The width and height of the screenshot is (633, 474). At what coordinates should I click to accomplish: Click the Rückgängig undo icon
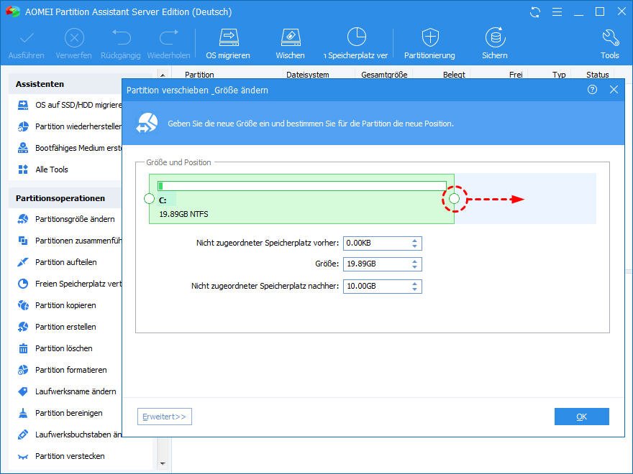click(x=121, y=37)
